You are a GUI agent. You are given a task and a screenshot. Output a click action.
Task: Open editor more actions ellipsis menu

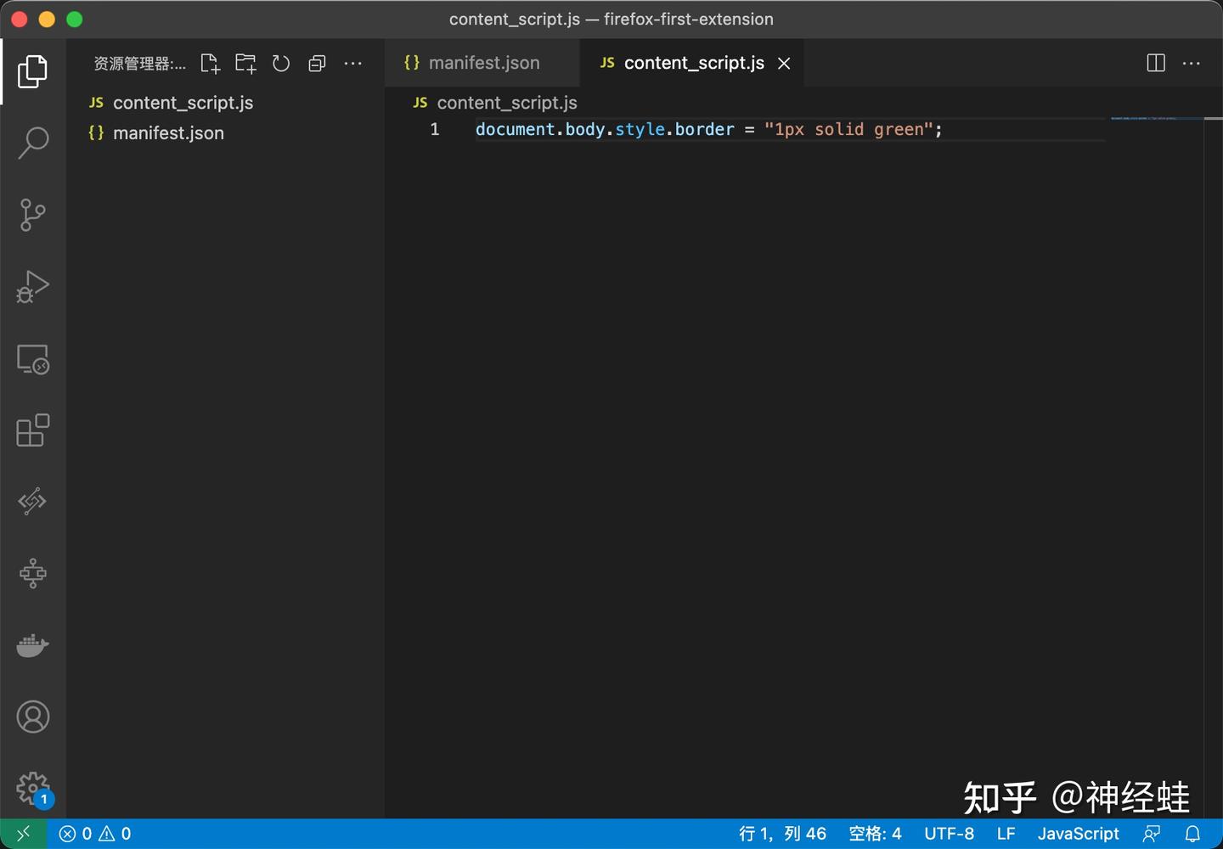point(1192,63)
